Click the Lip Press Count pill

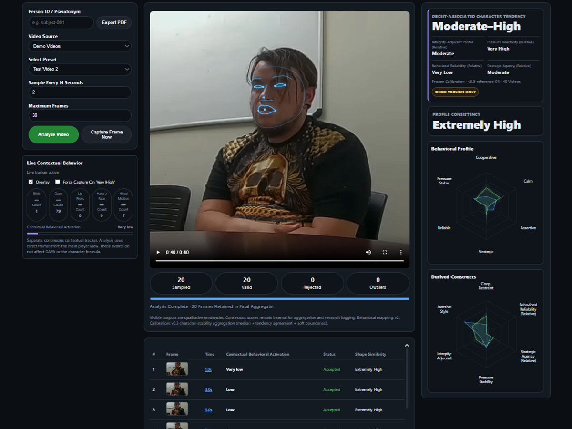[x=80, y=205]
